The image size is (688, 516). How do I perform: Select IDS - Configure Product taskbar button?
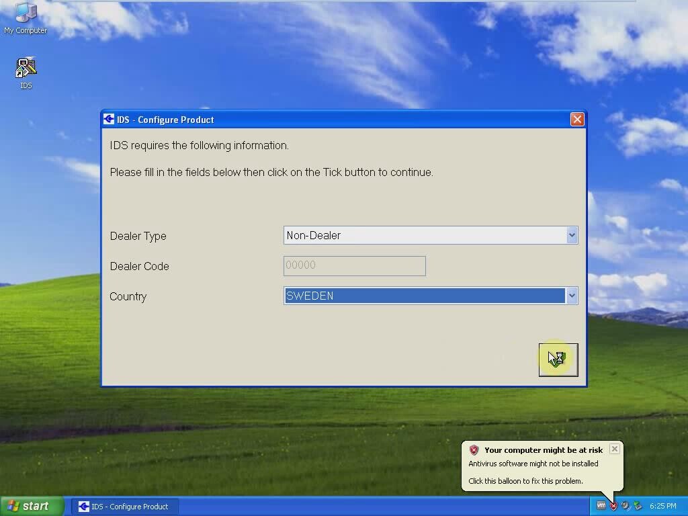point(124,507)
